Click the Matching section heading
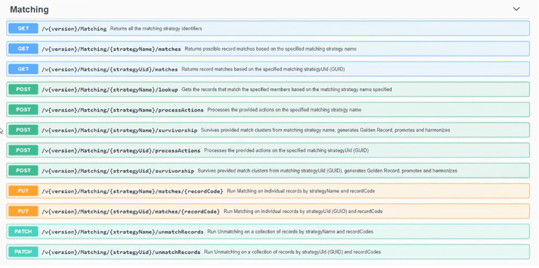Screen dimensions: 539x268 pos(29,10)
